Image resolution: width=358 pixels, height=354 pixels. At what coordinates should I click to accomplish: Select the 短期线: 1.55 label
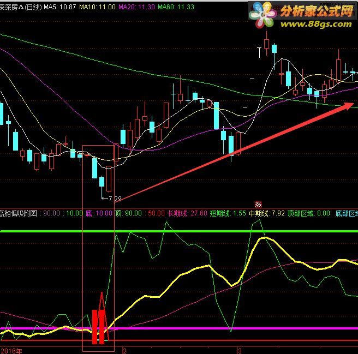pos(228,213)
